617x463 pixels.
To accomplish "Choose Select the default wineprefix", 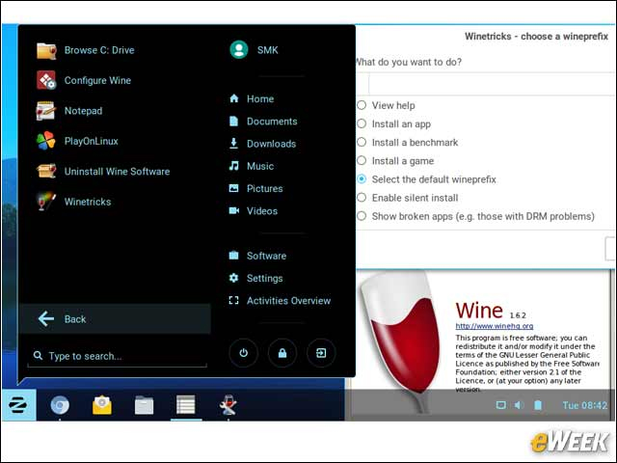I will pos(362,179).
